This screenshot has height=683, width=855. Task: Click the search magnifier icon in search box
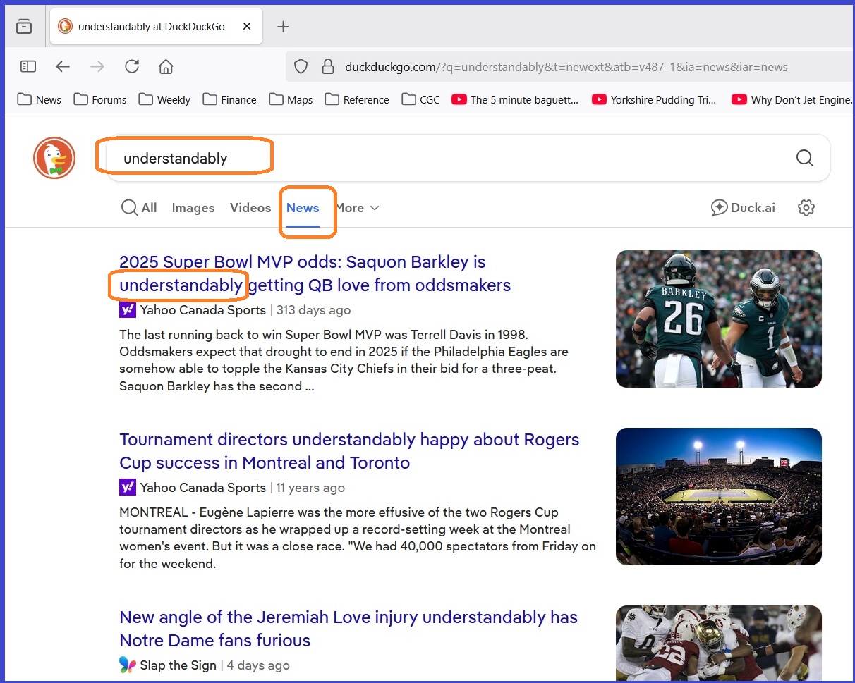(x=804, y=158)
